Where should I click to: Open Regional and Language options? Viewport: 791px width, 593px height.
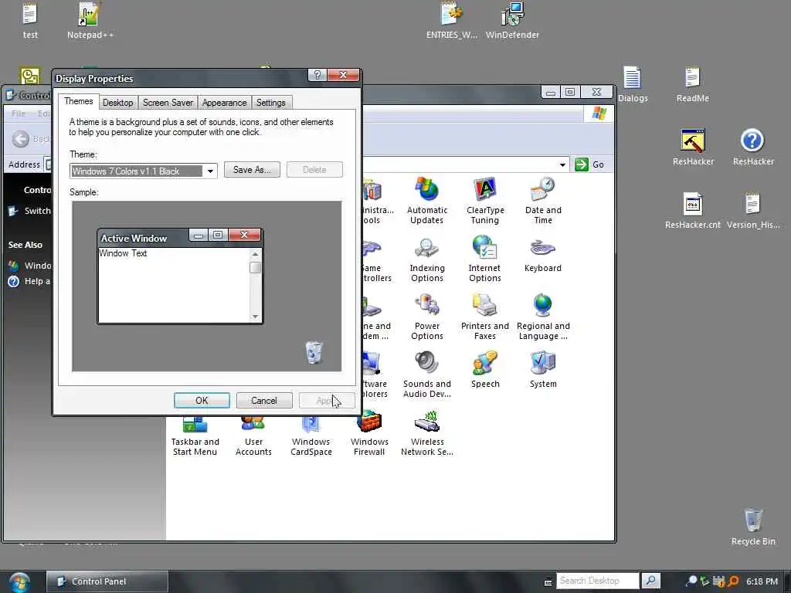pos(543,317)
